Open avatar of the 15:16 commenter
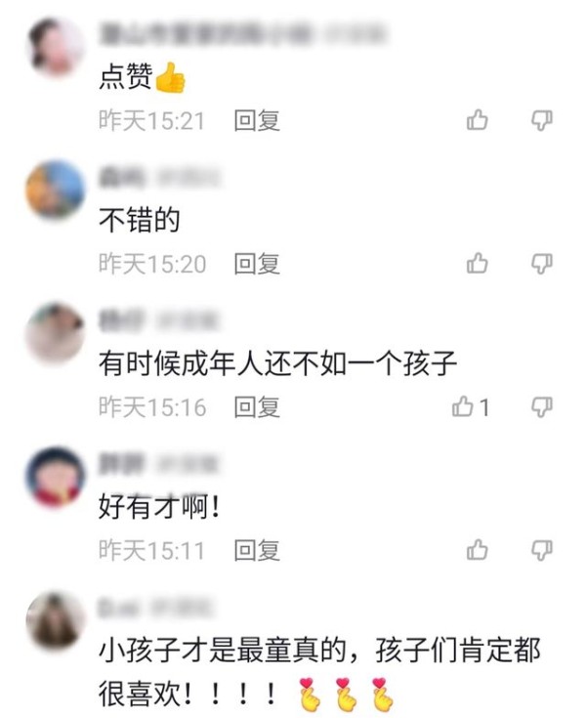The image size is (586, 718). [56, 333]
